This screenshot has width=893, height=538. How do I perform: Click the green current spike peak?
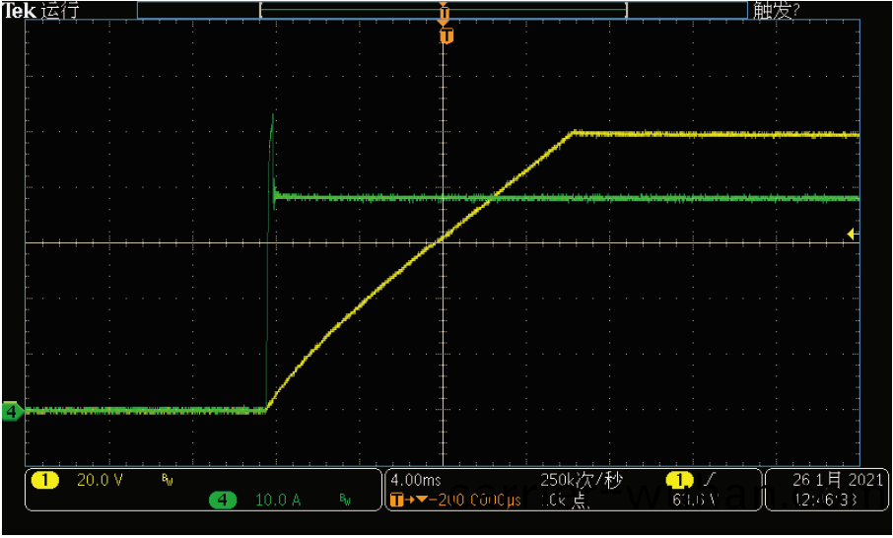272,116
